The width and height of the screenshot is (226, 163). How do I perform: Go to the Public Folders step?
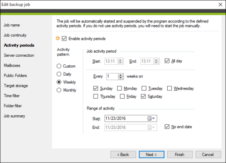(x=15, y=76)
